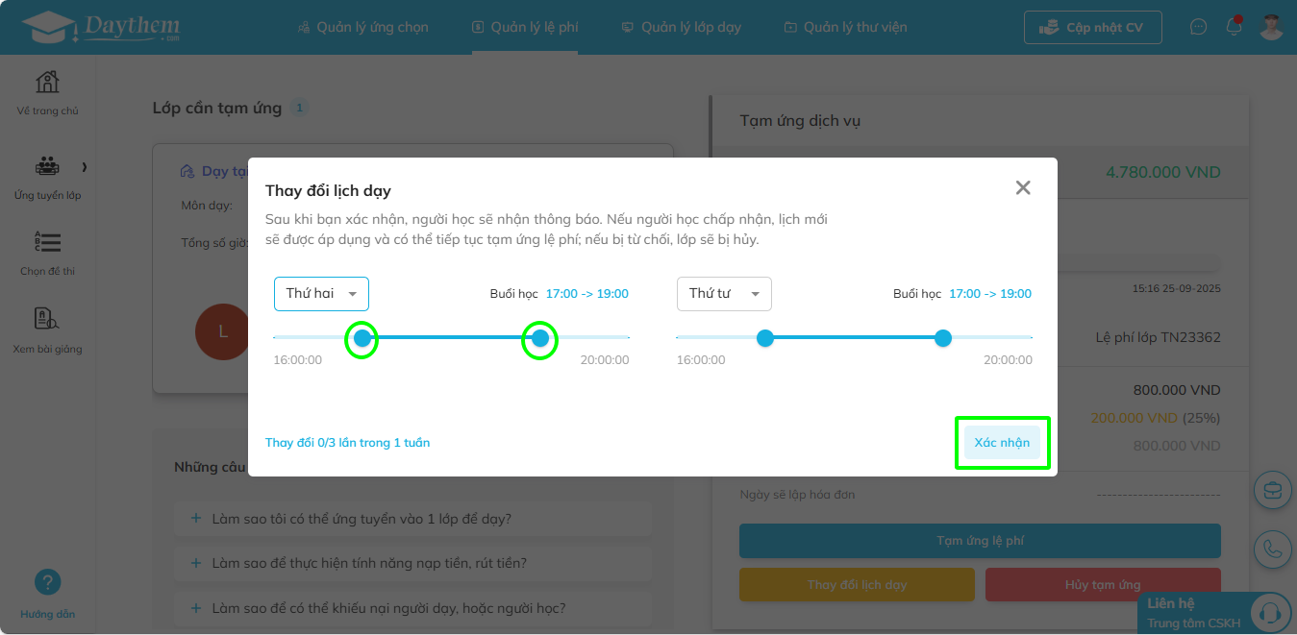The width and height of the screenshot is (1297, 635).
Task: Open the Quản lý lớp dạy tab
Action: click(682, 27)
